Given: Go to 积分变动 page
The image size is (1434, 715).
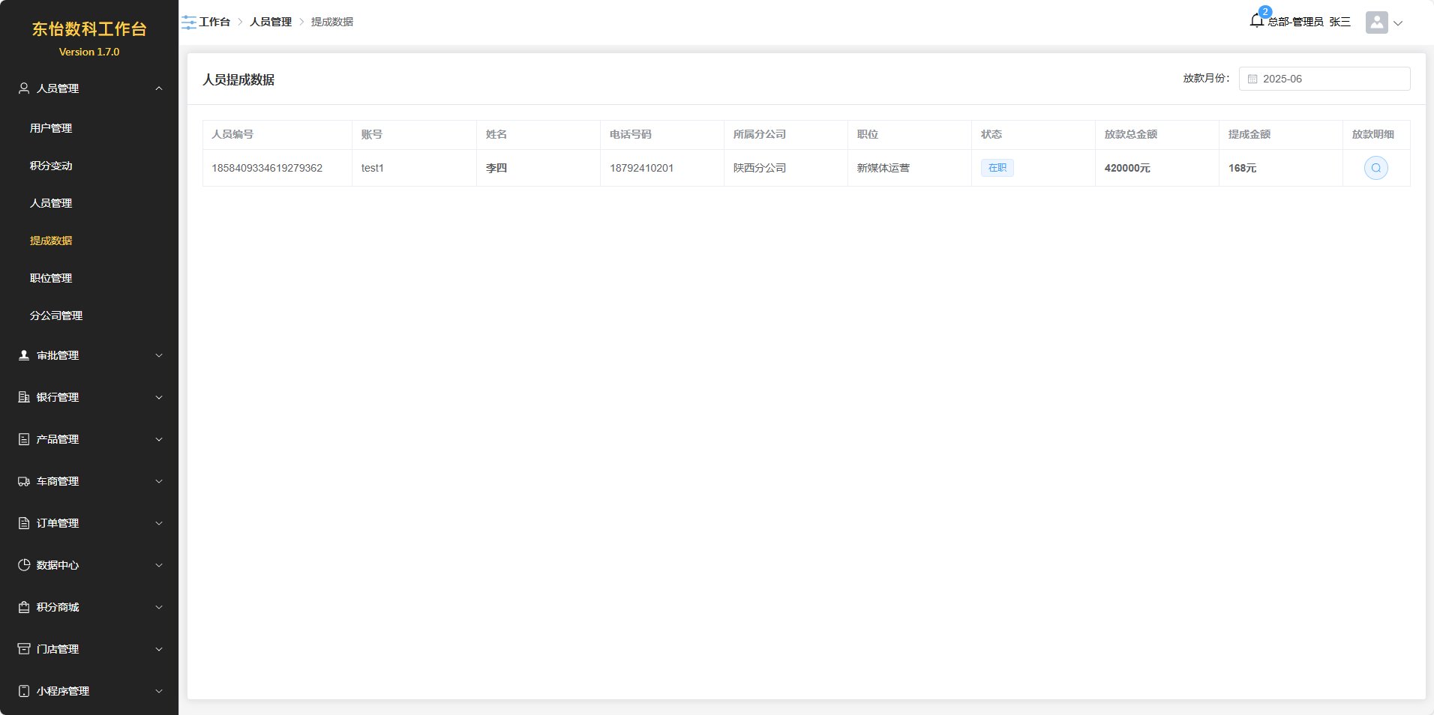Looking at the screenshot, I should click(x=51, y=166).
